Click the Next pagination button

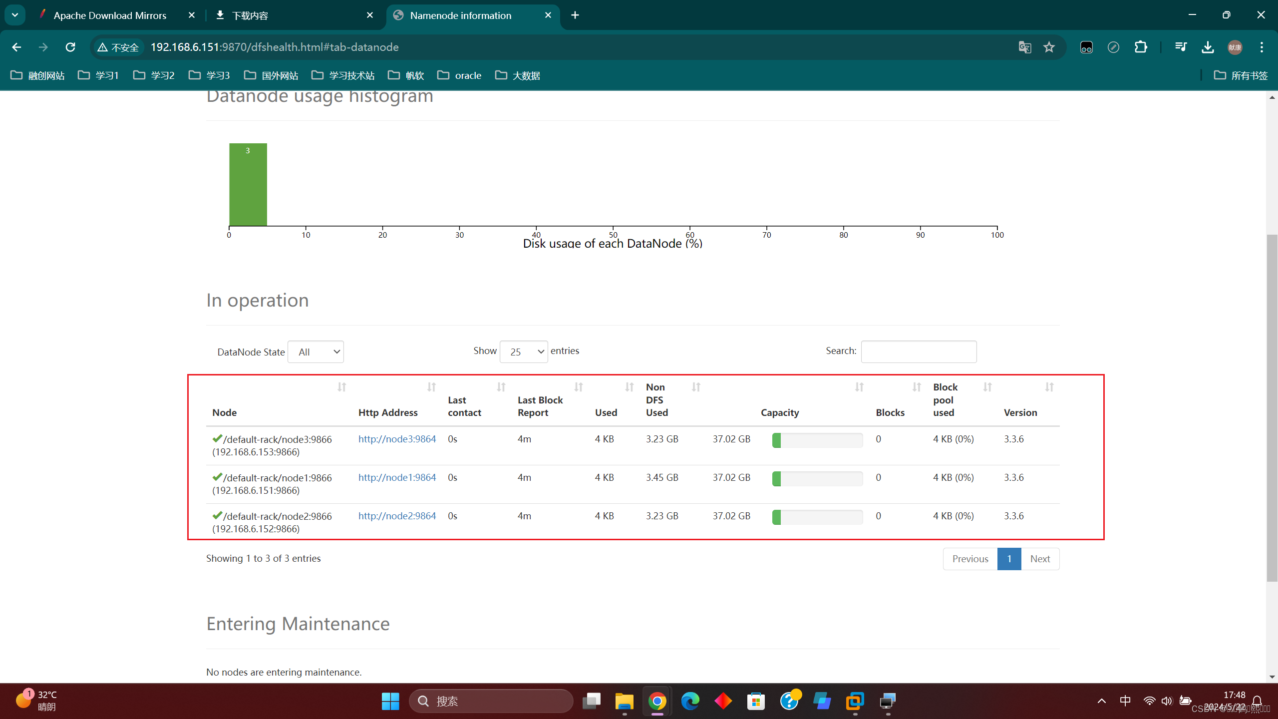[1040, 559]
